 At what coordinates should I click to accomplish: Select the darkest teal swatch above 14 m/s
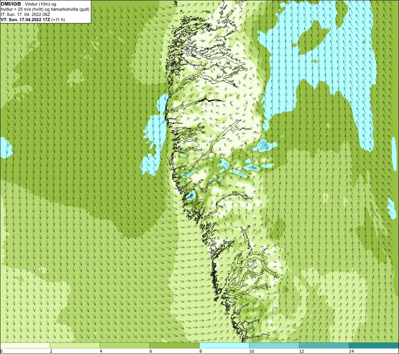374,346
